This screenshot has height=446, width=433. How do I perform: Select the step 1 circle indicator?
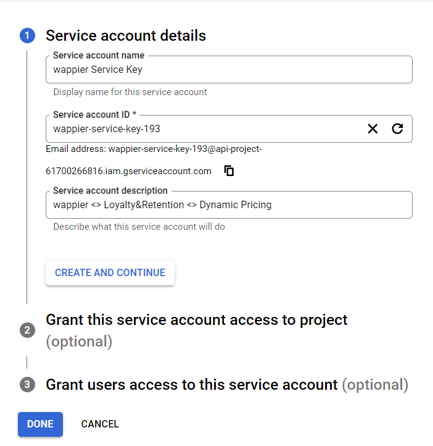[27, 36]
